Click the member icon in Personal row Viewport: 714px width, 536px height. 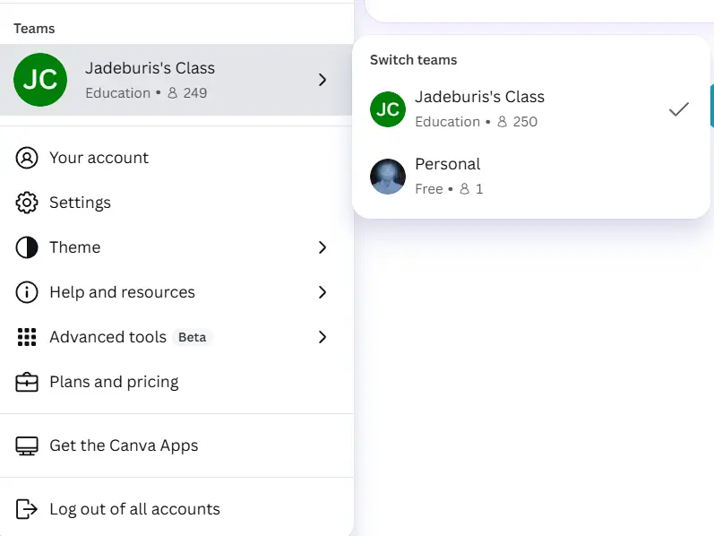tap(464, 189)
